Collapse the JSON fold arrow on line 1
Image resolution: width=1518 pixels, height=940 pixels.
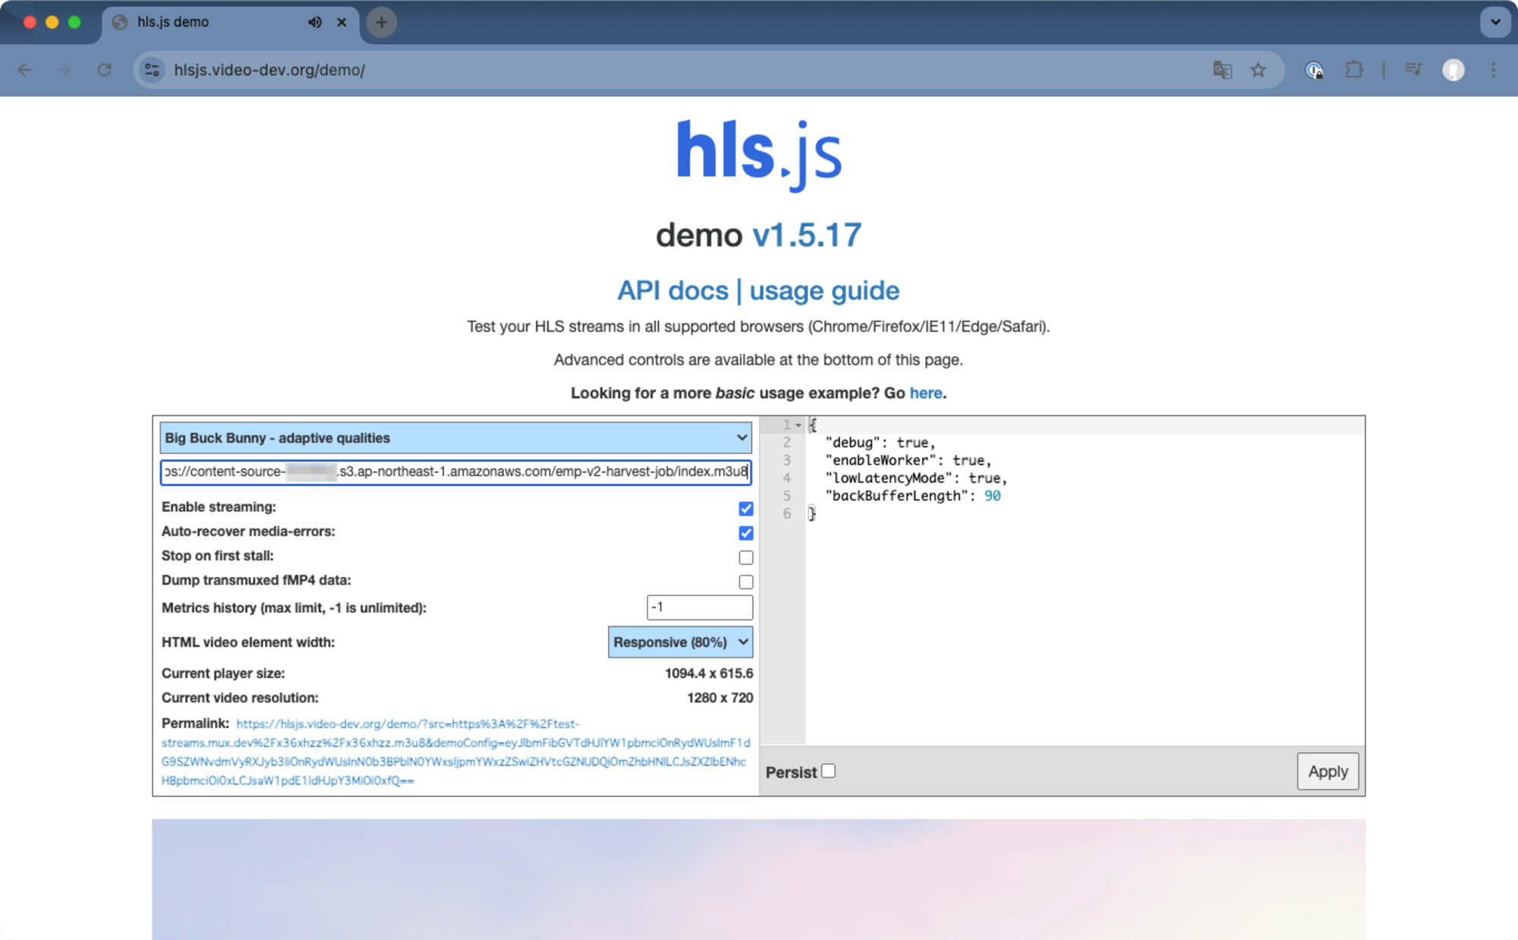798,425
